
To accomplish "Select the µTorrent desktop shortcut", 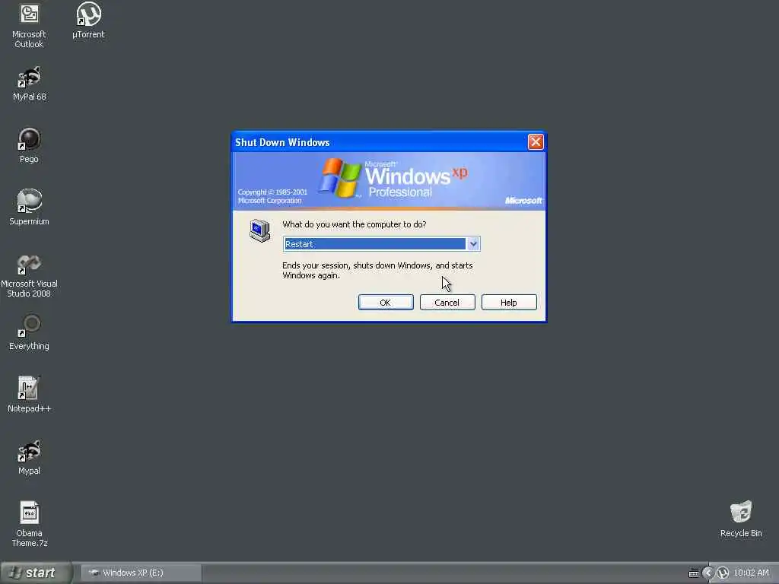I will point(88,21).
